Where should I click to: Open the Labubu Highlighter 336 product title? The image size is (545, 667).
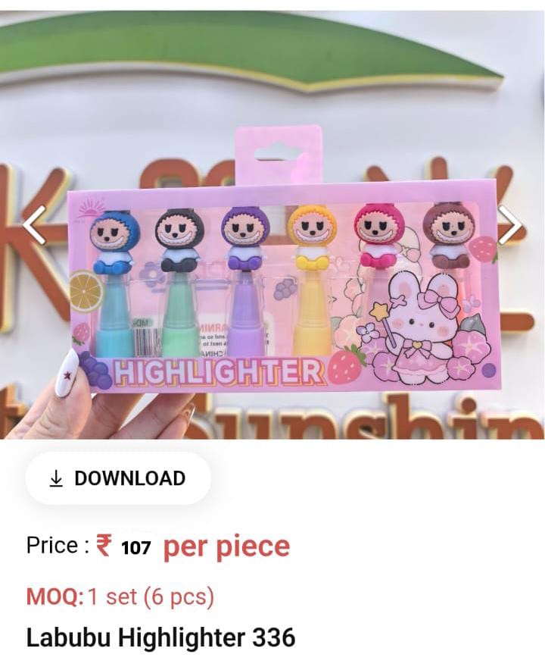[x=160, y=637]
